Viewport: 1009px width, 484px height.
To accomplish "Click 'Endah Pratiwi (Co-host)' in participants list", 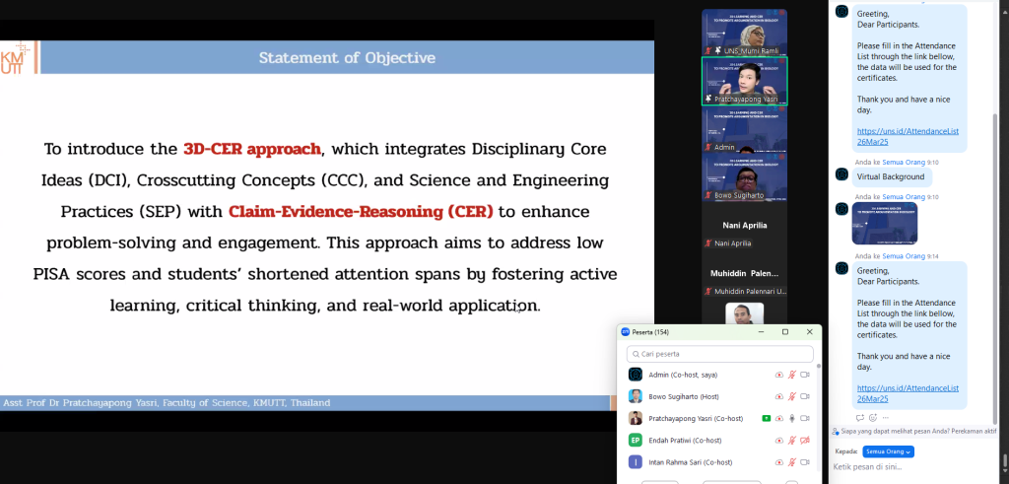I will tap(685, 441).
